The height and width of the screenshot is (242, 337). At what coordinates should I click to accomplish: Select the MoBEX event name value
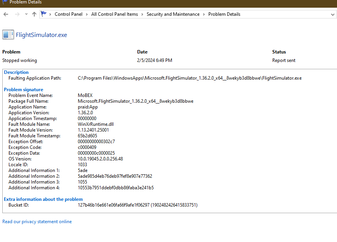[x=85, y=95]
